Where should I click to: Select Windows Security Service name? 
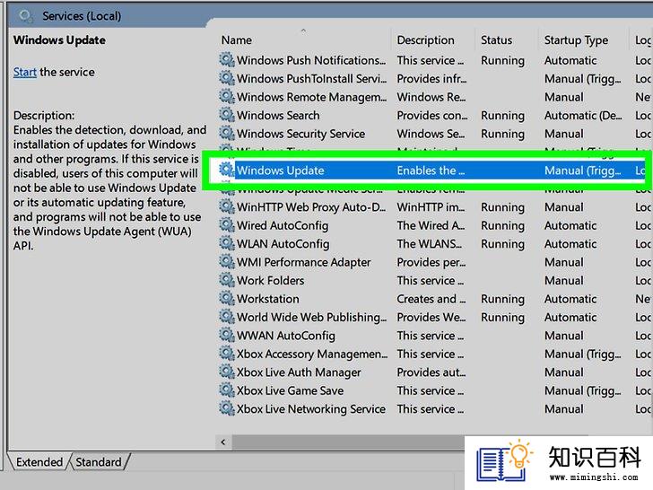[300, 134]
